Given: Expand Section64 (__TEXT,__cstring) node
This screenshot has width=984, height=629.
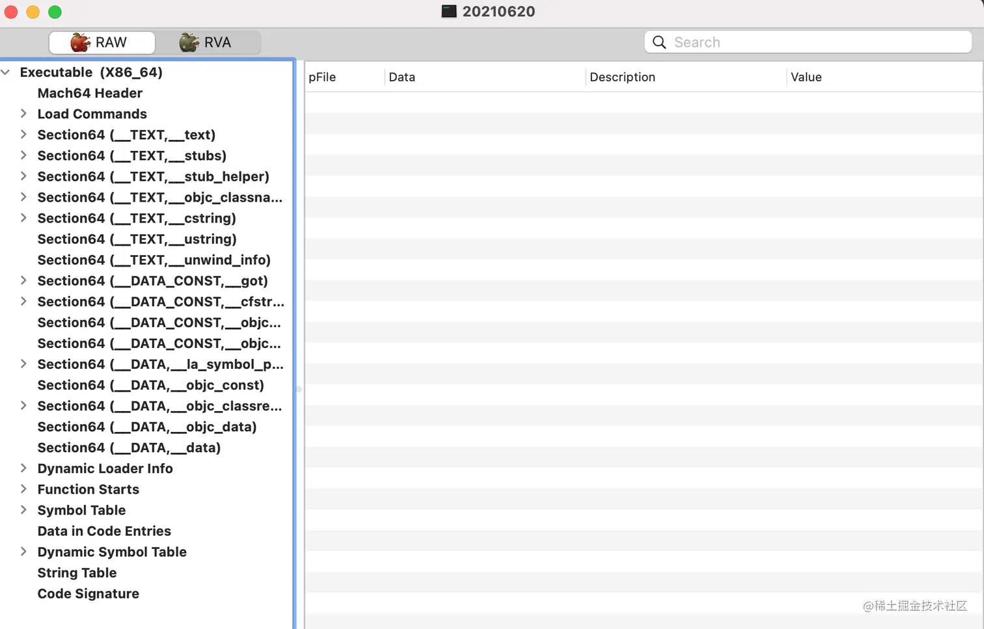Looking at the screenshot, I should pyautogui.click(x=23, y=217).
